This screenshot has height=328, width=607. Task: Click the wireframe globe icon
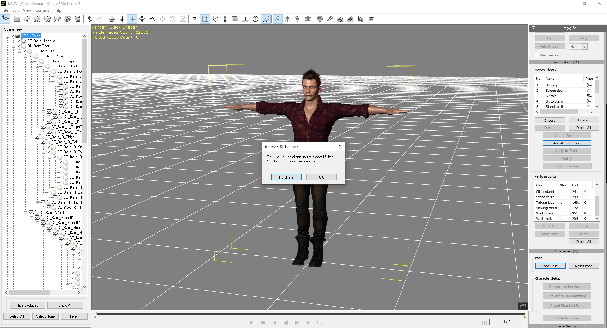click(x=255, y=19)
